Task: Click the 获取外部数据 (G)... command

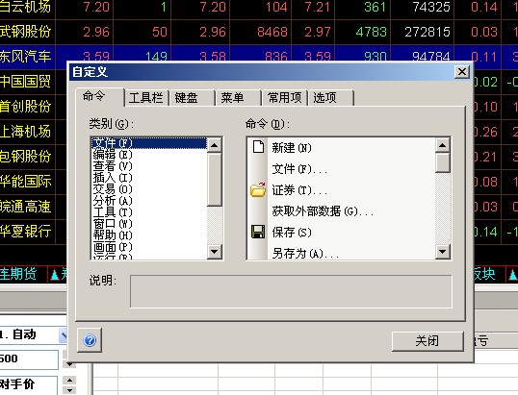Action: click(x=341, y=211)
